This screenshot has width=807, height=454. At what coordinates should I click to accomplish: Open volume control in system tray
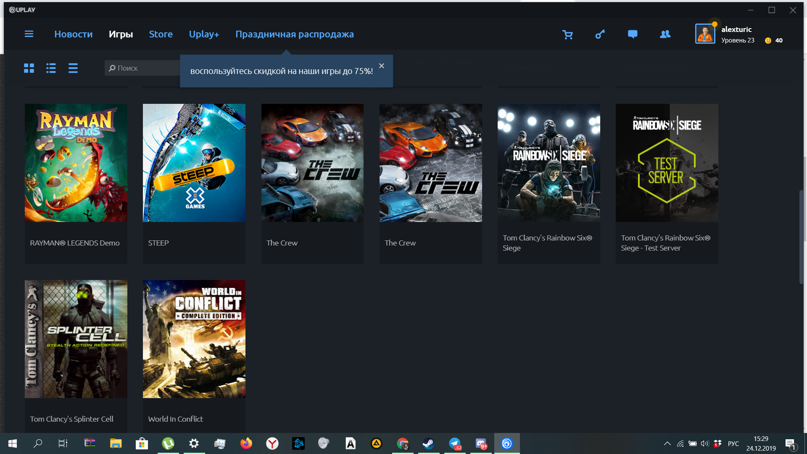tap(704, 443)
